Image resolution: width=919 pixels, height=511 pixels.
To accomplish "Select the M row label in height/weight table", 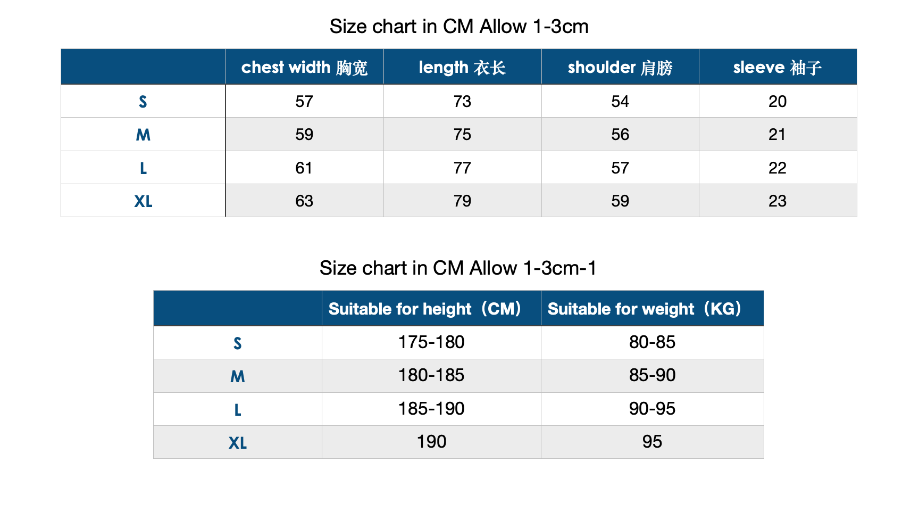I will click(x=238, y=376).
